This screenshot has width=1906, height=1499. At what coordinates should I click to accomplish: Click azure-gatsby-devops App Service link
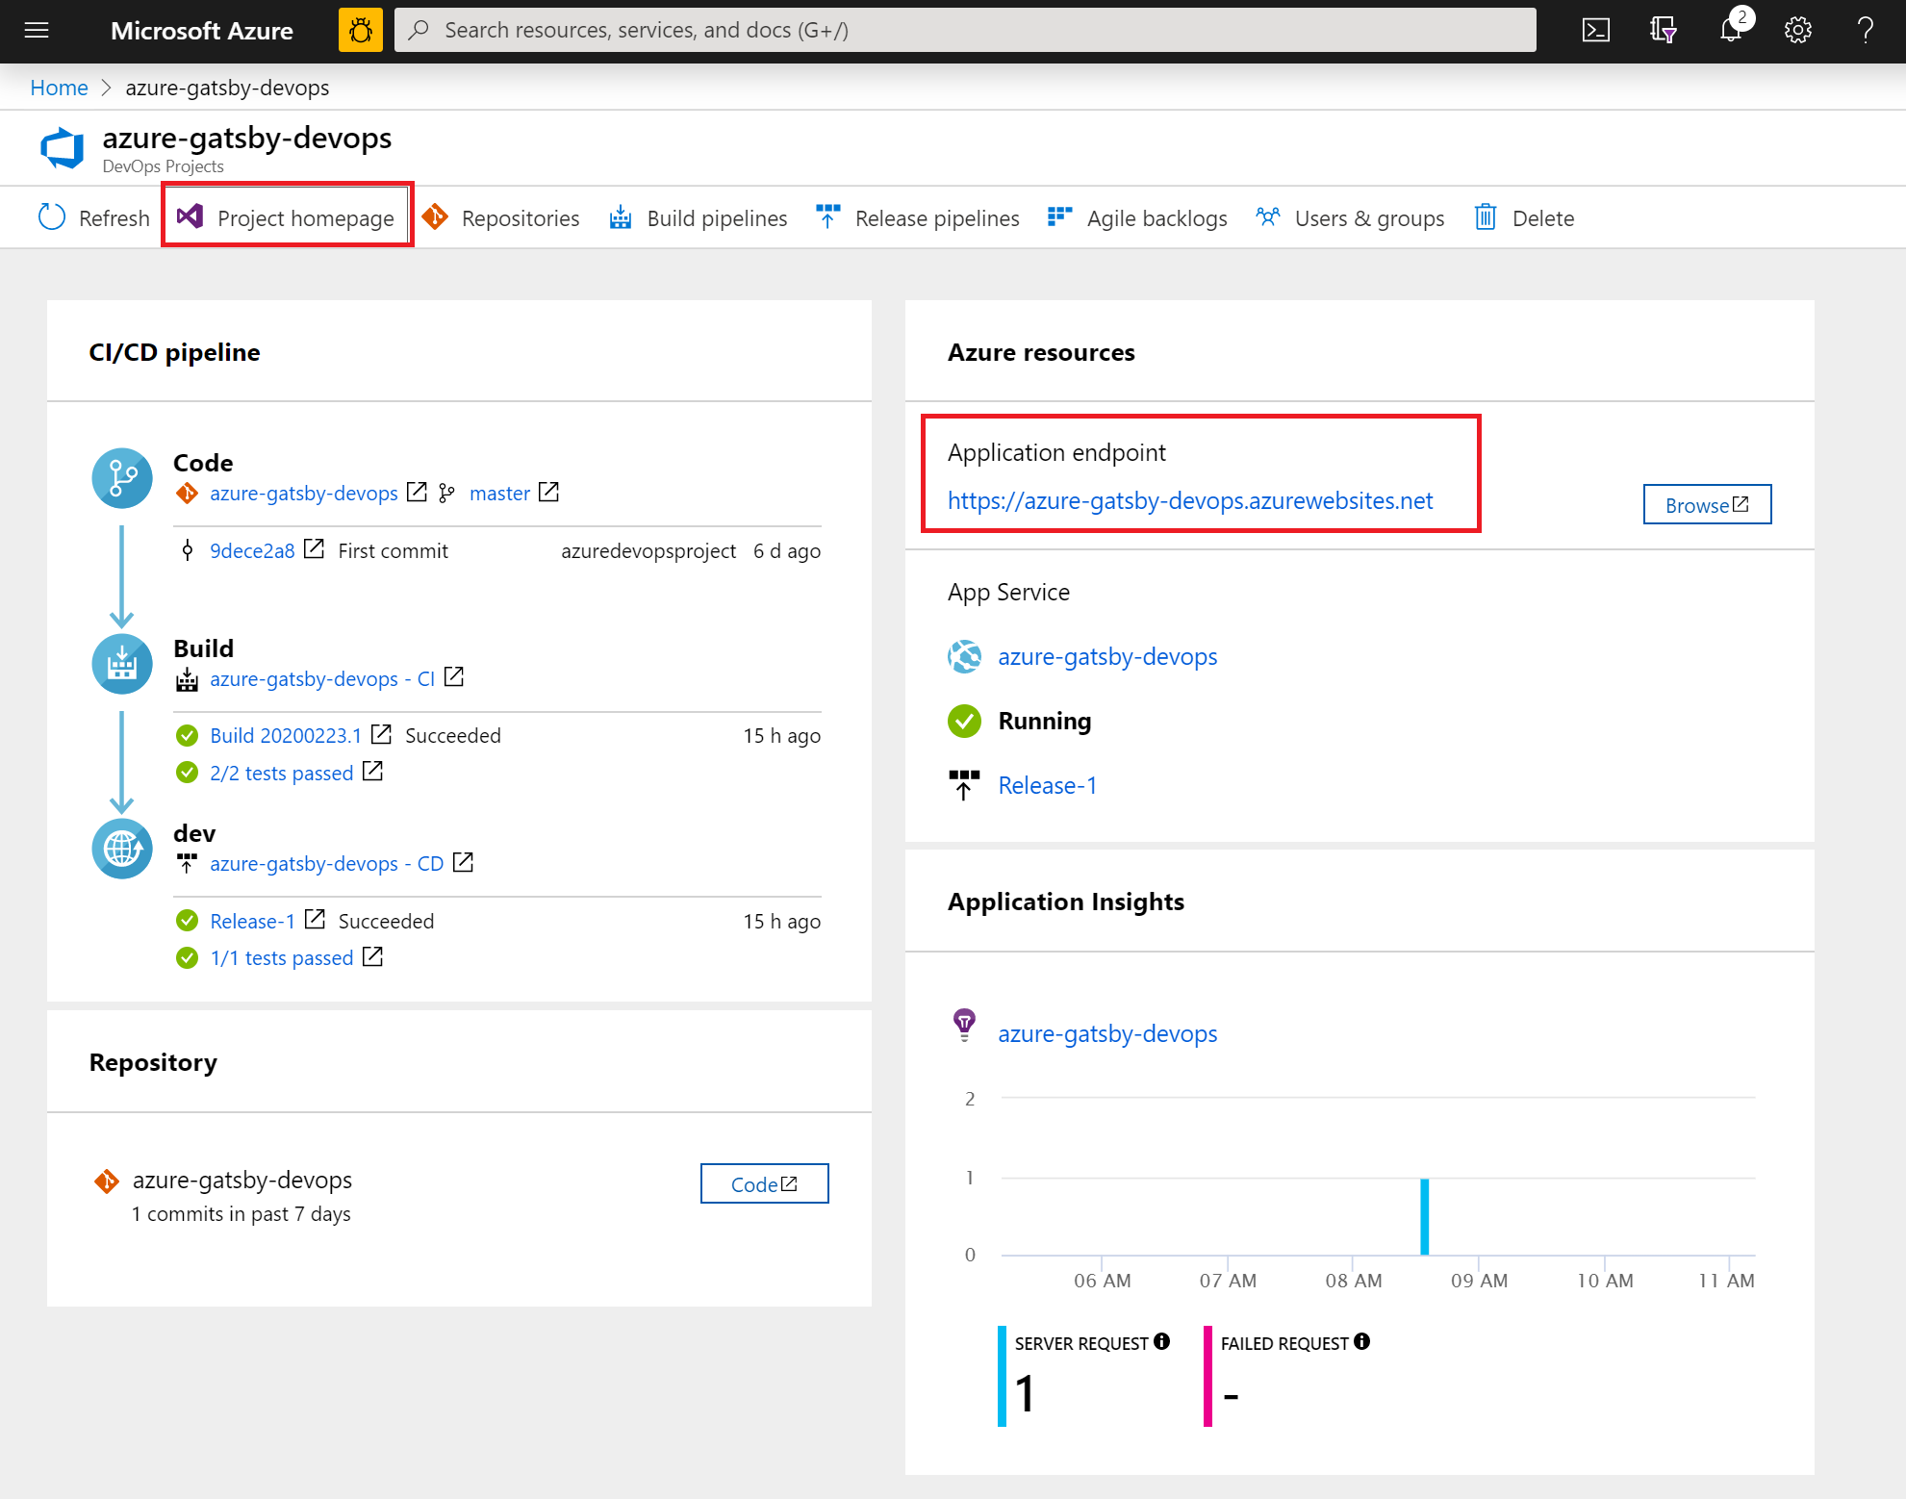[1107, 656]
